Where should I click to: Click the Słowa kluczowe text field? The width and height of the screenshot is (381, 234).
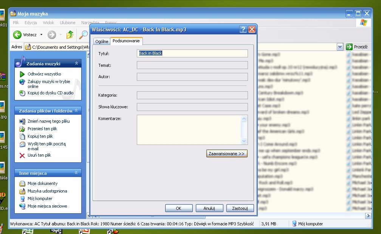pyautogui.click(x=192, y=107)
